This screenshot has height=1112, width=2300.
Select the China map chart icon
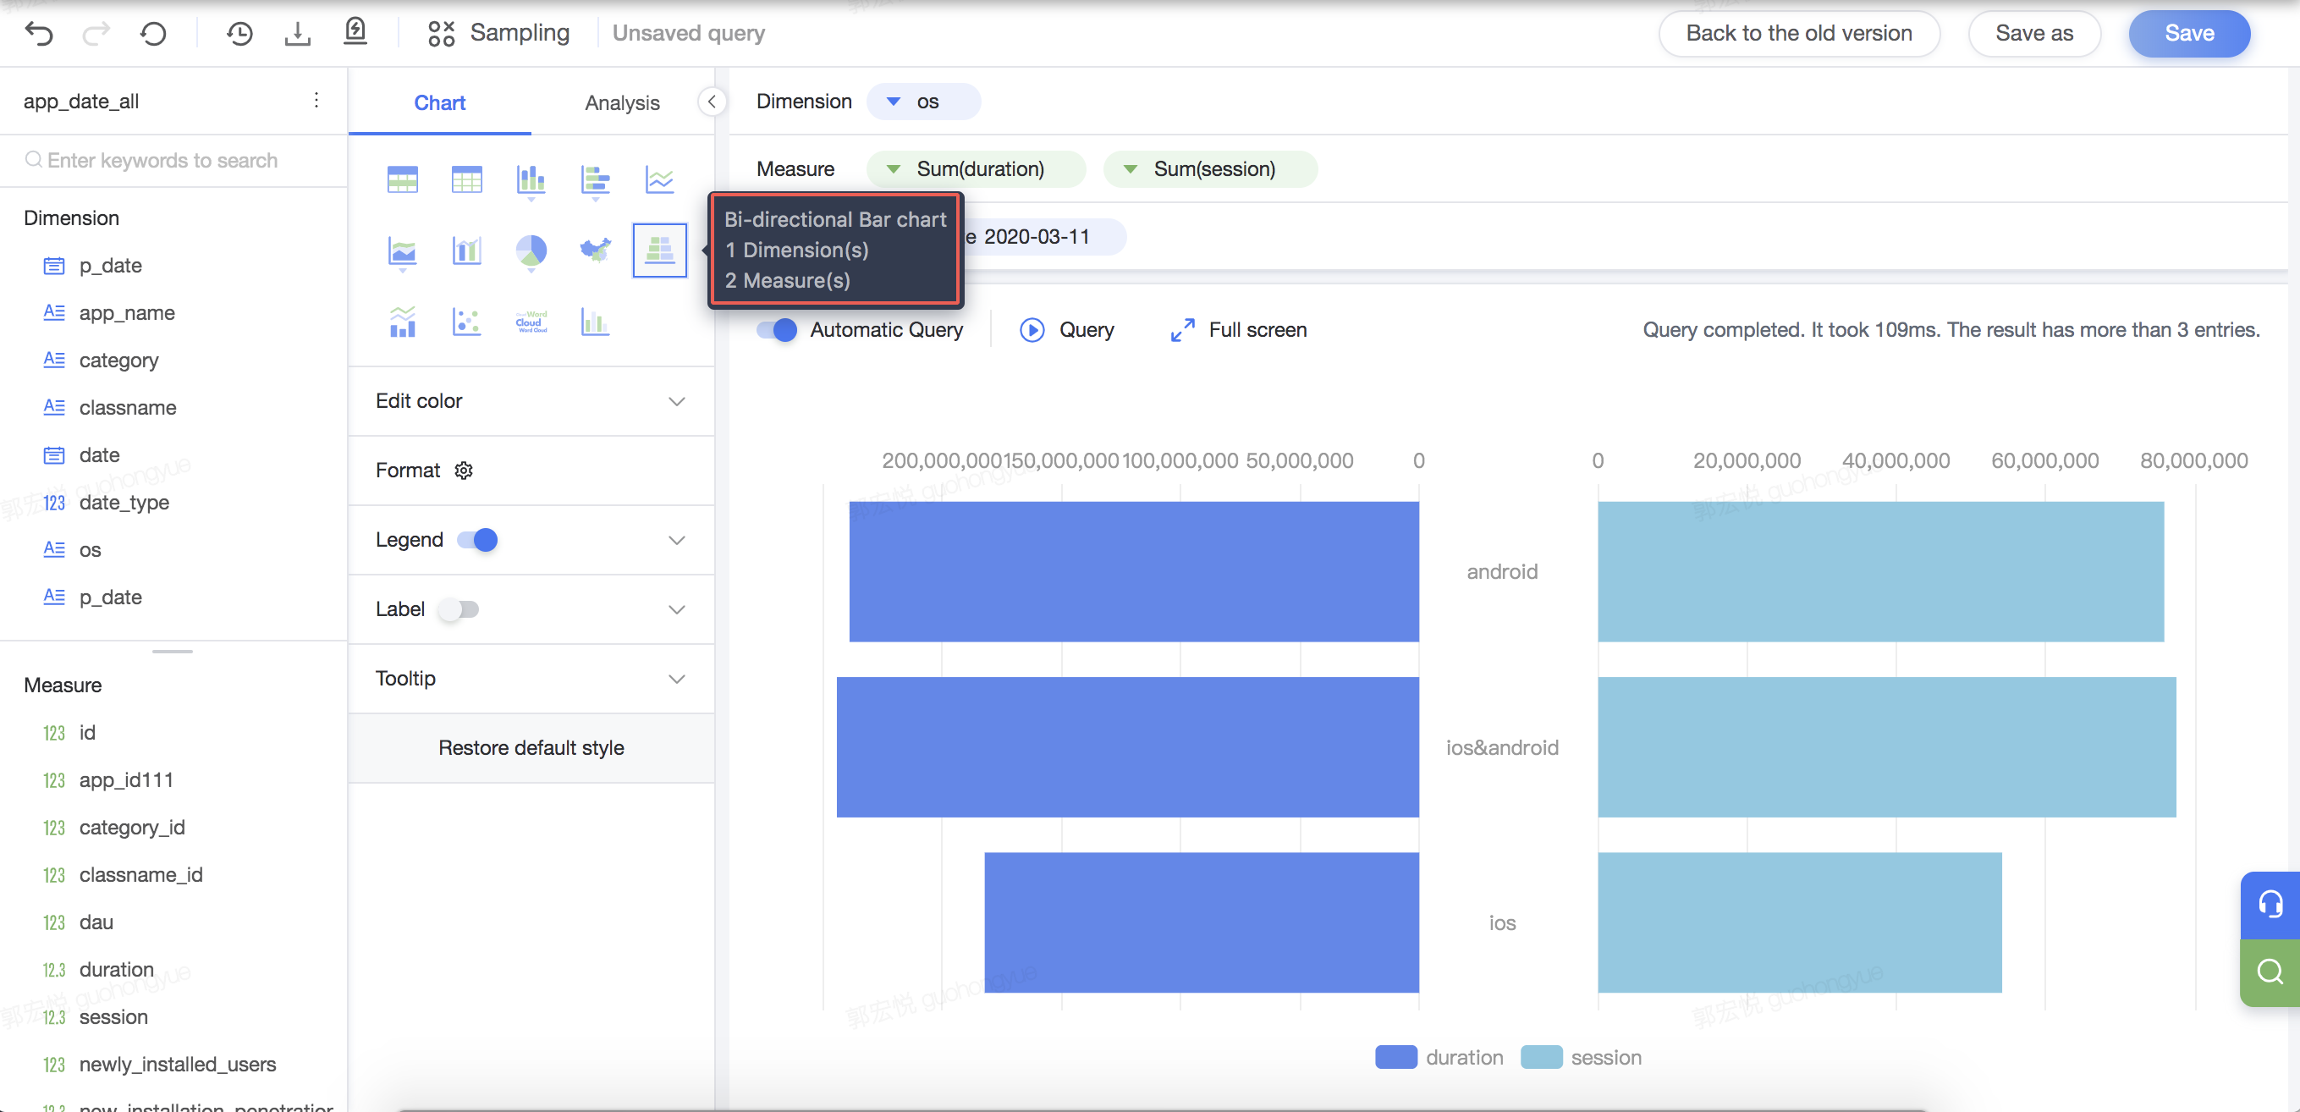596,250
